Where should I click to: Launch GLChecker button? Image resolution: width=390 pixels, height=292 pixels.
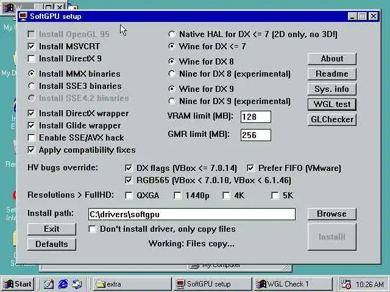pos(331,120)
